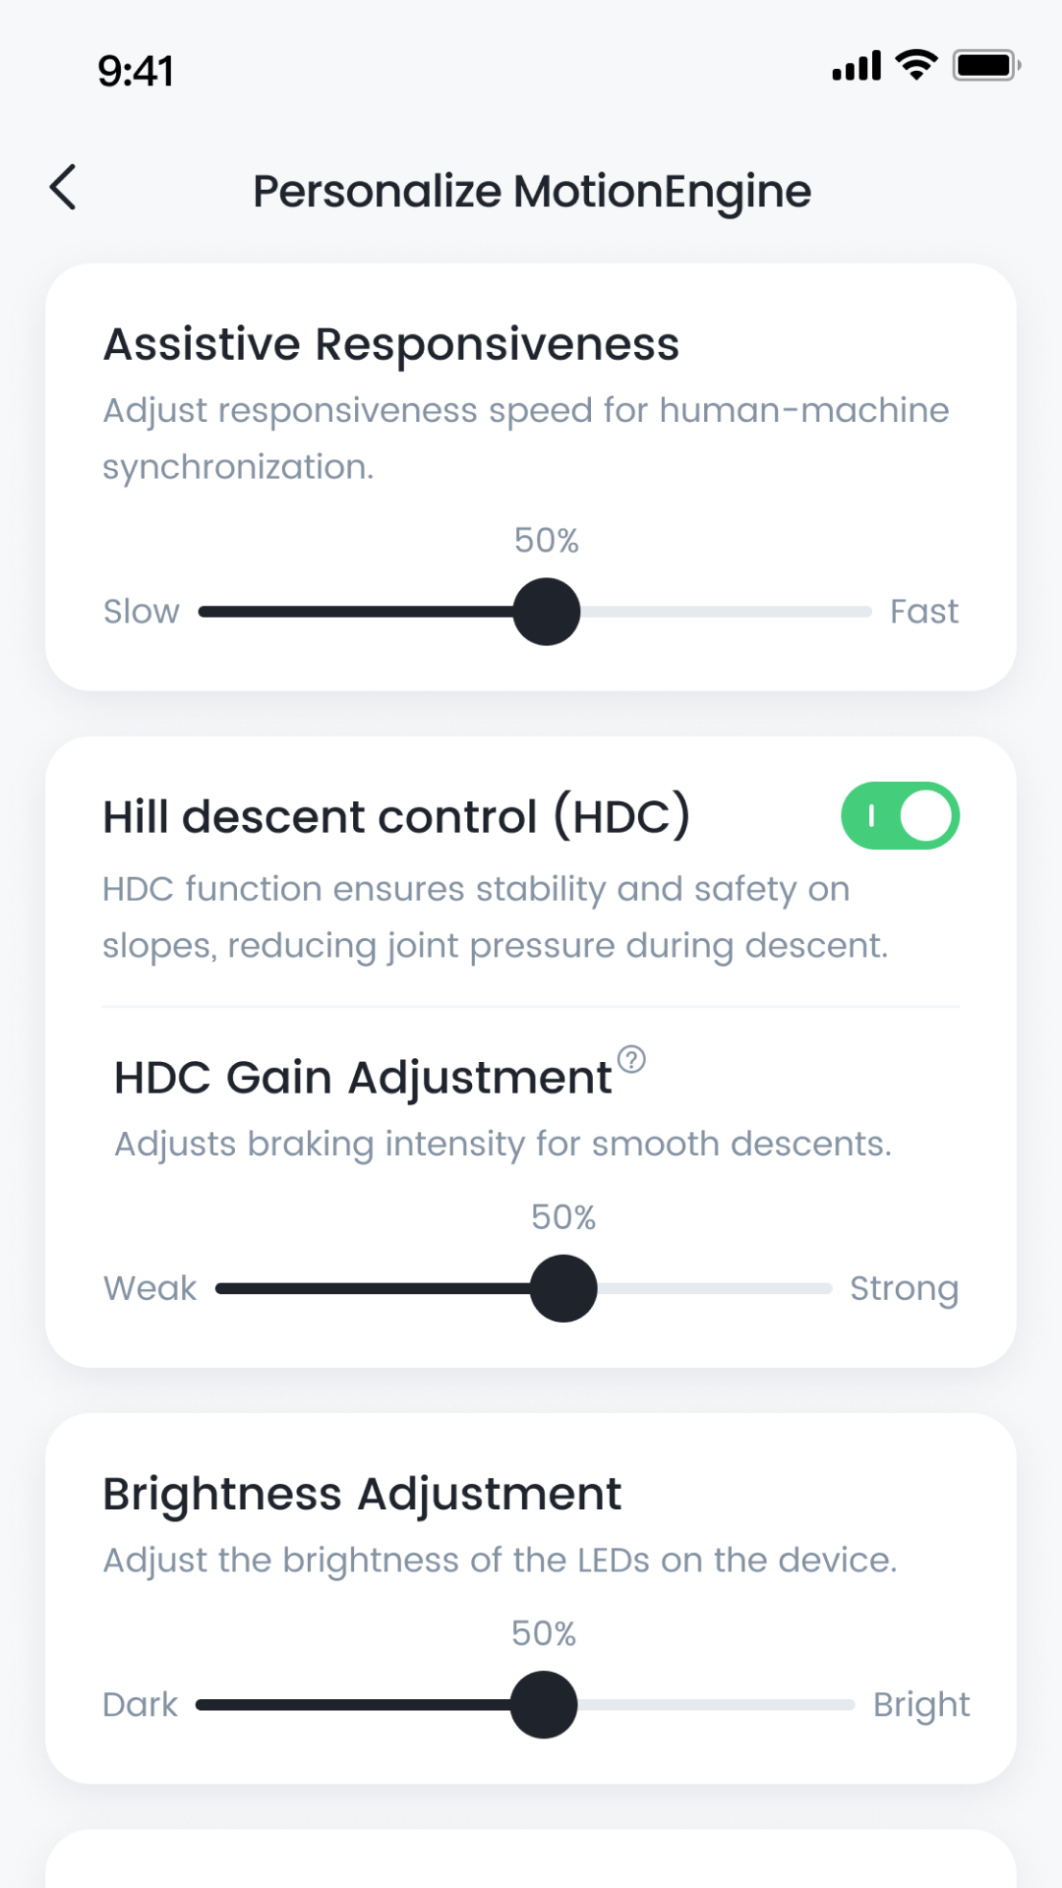
Task: Tap the 9:41 clock in the status bar
Action: (136, 69)
